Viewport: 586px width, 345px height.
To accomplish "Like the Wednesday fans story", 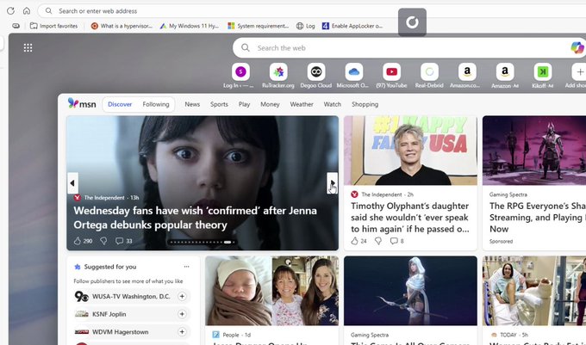I will [78, 241].
